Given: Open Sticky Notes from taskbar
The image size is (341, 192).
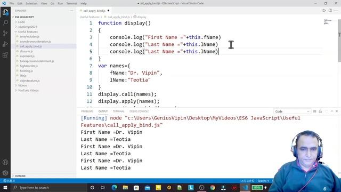Looking at the screenshot, I should pyautogui.click(x=158, y=187).
